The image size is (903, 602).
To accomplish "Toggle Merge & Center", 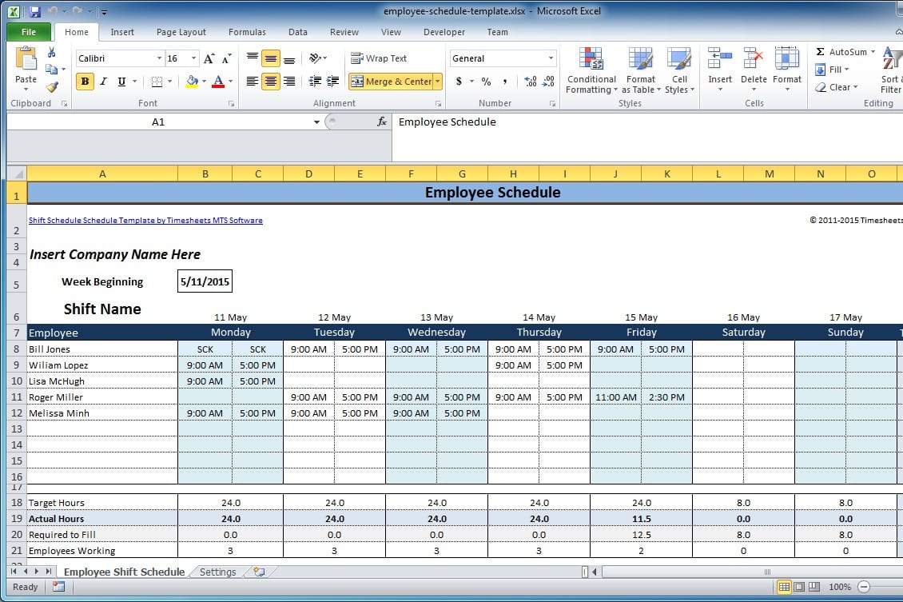I will (391, 82).
